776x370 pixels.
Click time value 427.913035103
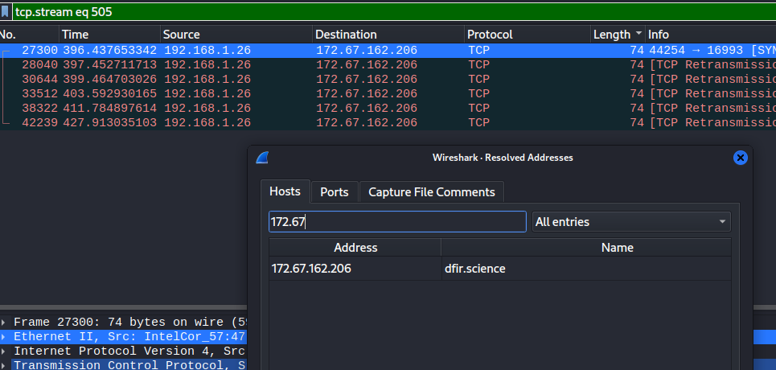[x=110, y=122]
